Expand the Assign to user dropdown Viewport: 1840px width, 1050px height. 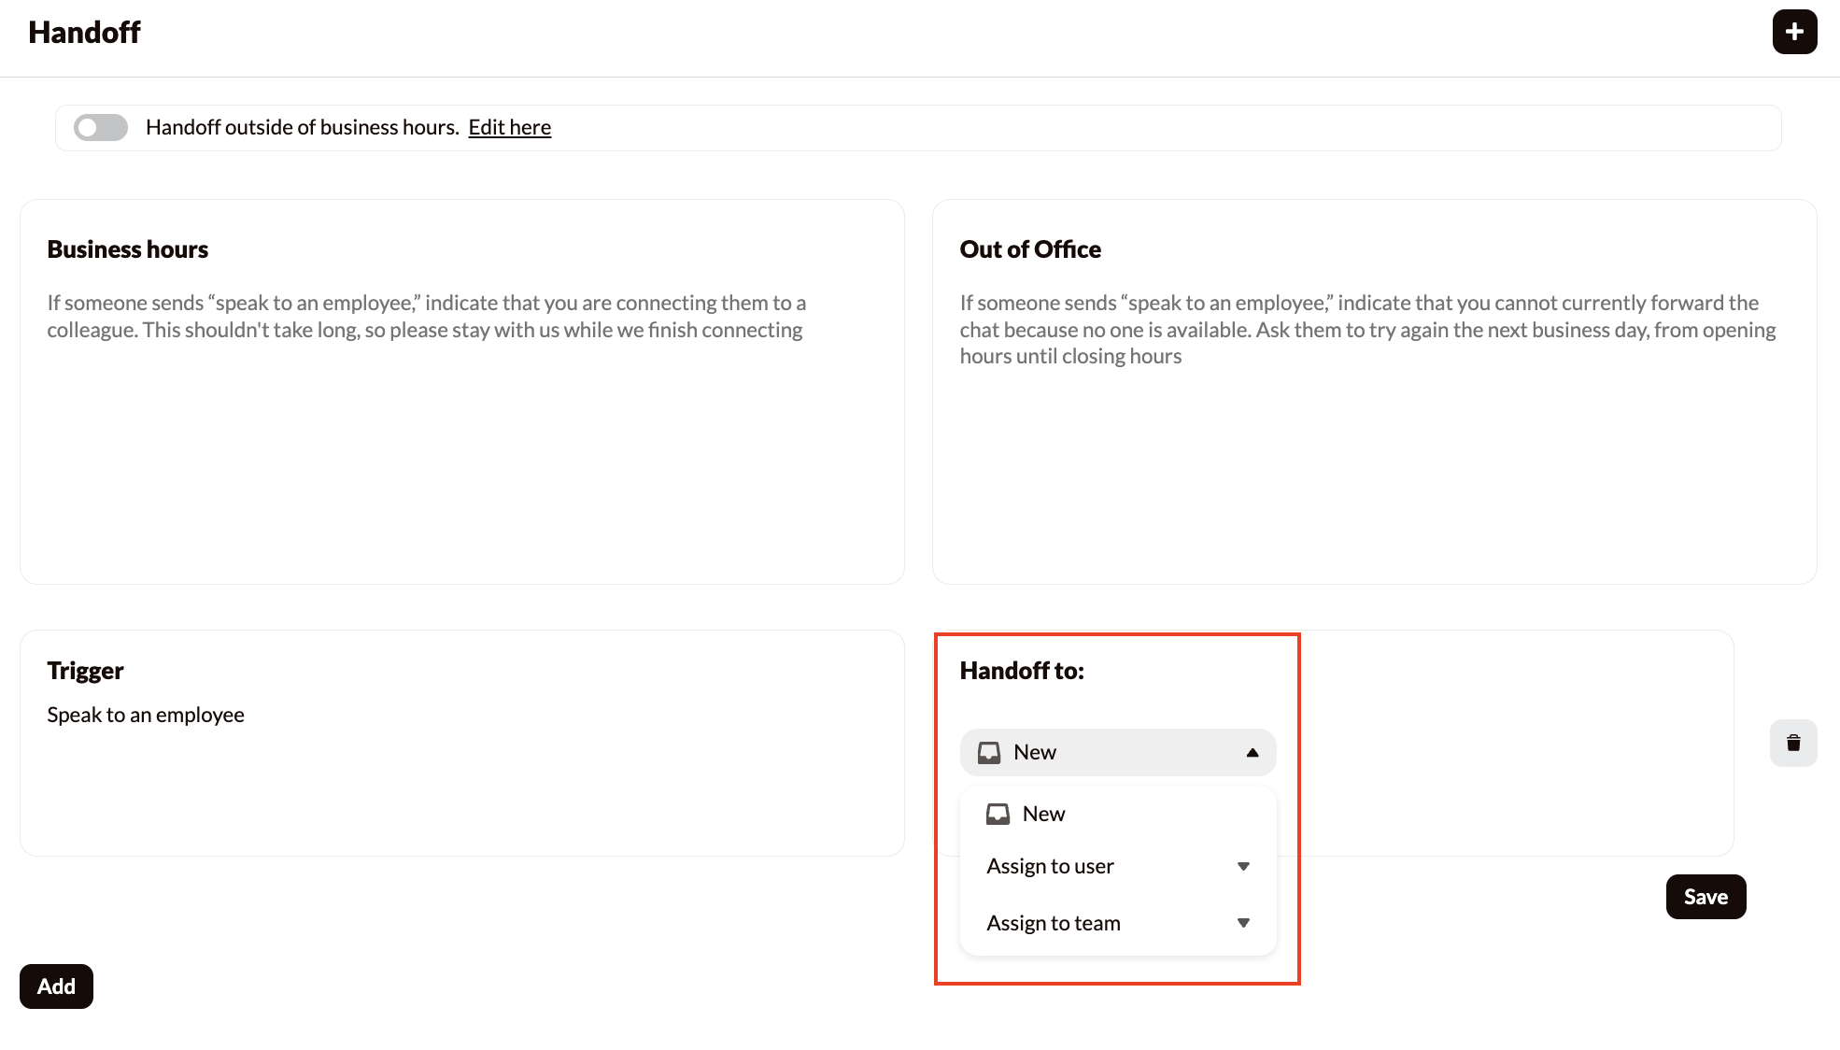[1243, 866]
